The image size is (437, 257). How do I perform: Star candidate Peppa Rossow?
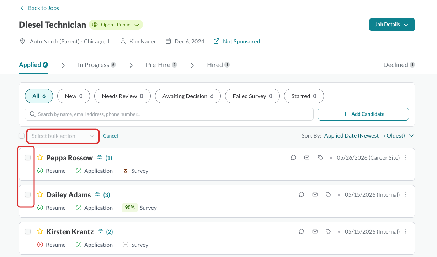[40, 157]
